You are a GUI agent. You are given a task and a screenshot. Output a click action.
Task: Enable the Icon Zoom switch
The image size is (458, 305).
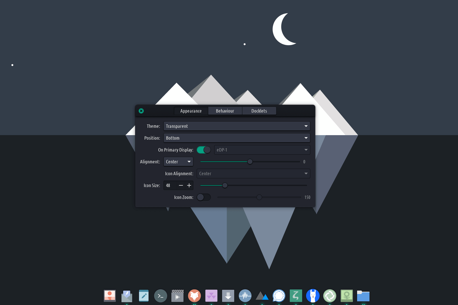[203, 197]
